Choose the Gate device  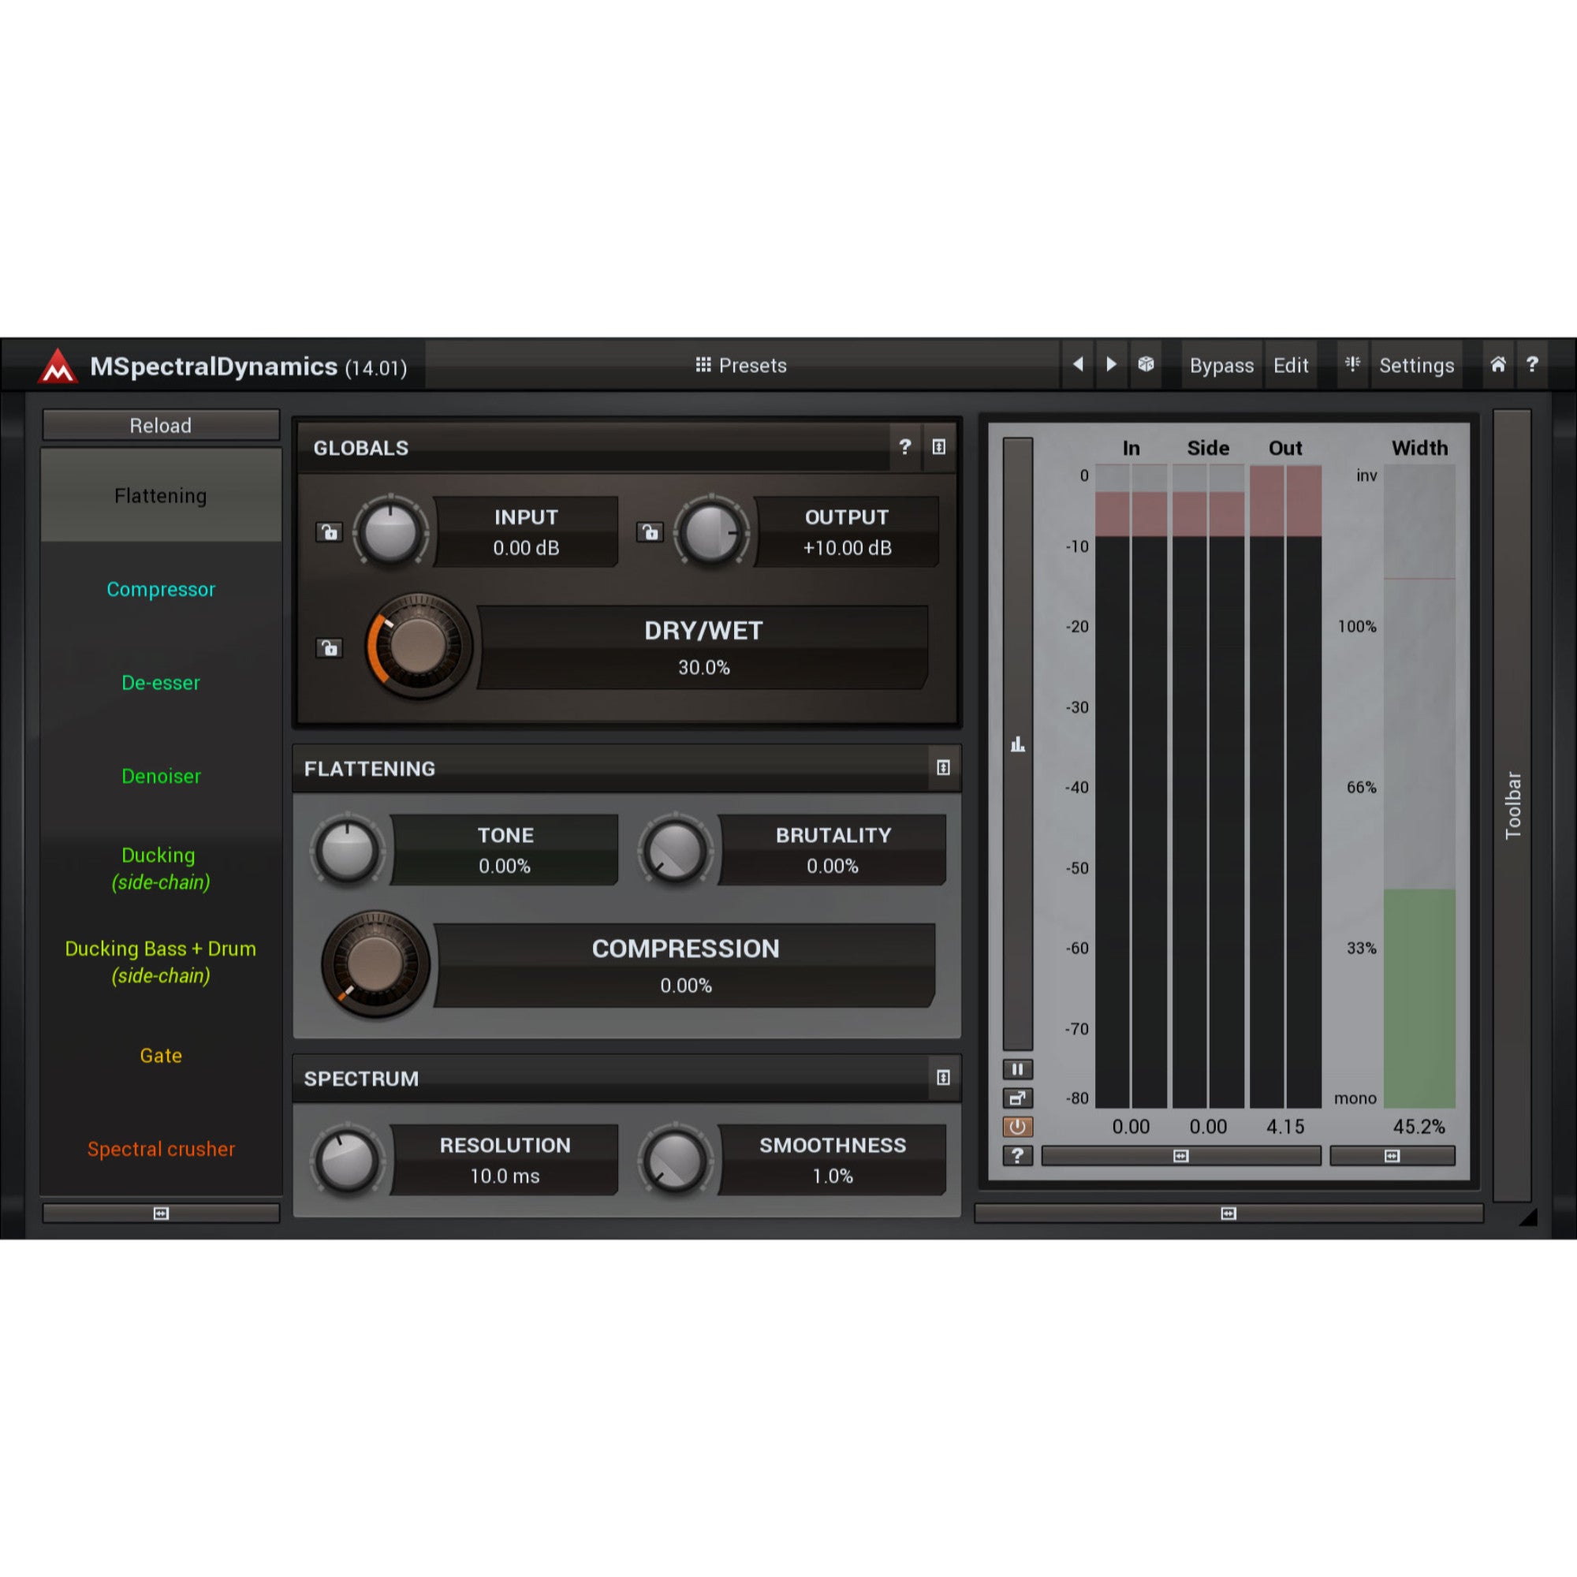(161, 1056)
